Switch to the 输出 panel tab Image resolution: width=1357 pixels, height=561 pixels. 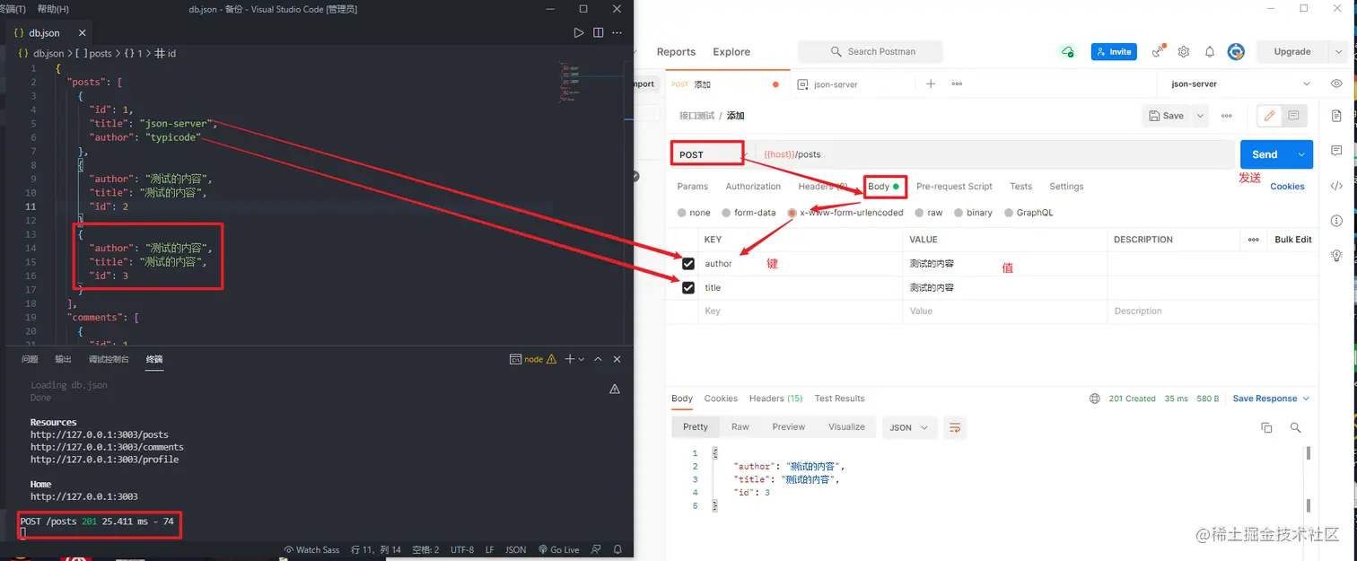pyautogui.click(x=63, y=359)
